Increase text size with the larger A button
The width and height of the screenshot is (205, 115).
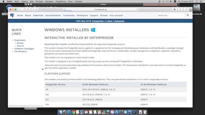[x=36, y=10]
